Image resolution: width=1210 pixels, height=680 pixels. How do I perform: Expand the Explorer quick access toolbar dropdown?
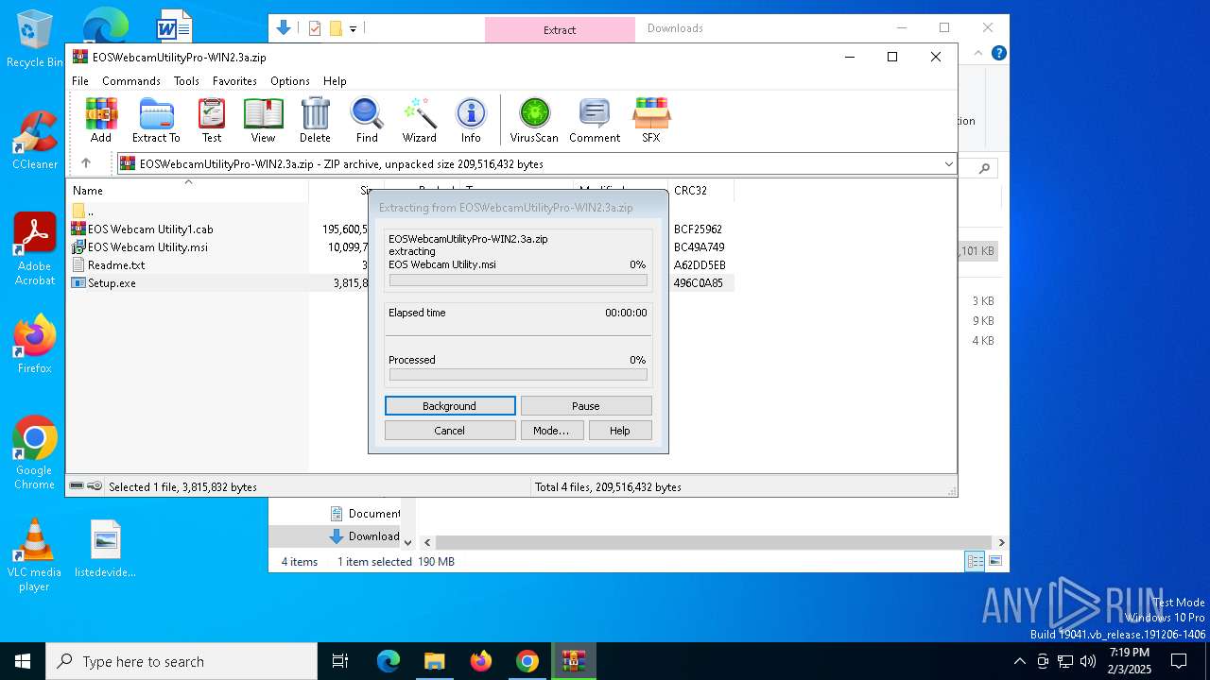354,29
